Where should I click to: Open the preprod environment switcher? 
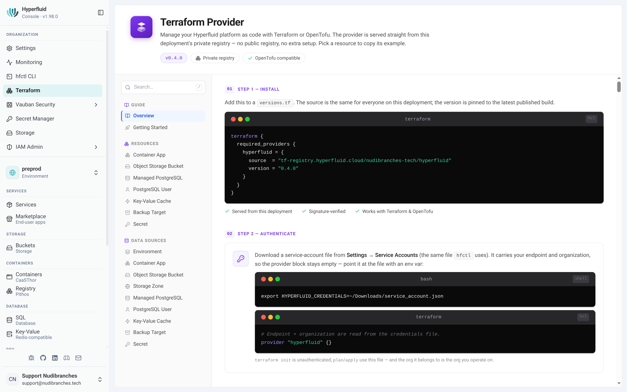pyautogui.click(x=53, y=172)
